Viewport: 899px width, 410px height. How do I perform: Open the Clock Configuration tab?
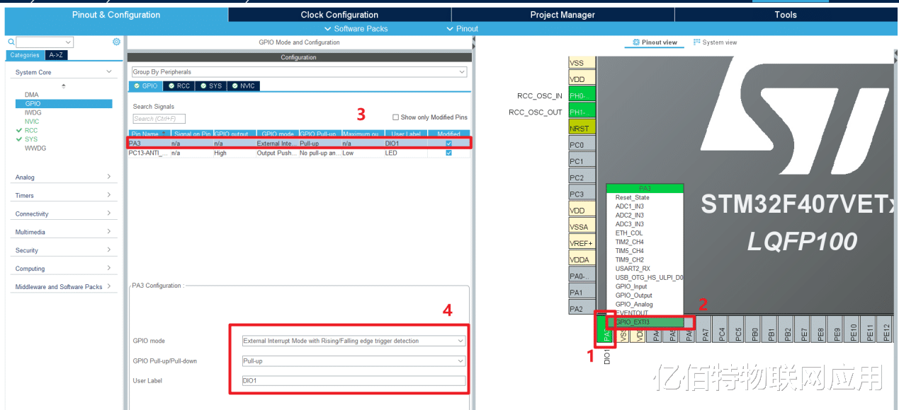tap(339, 15)
